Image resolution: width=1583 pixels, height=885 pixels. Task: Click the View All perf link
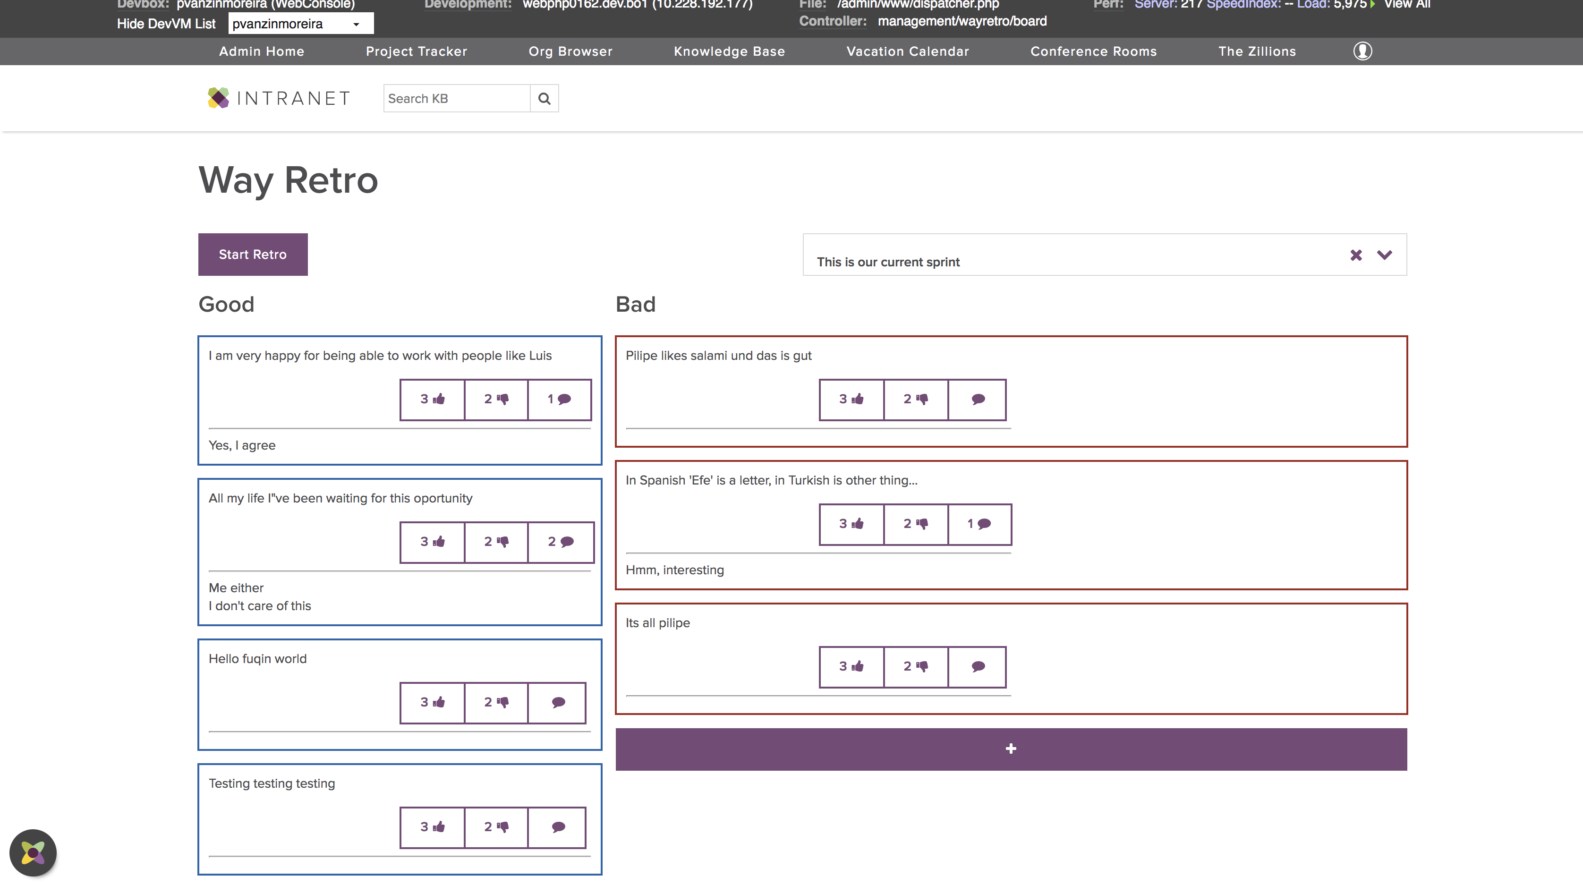pos(1407,5)
